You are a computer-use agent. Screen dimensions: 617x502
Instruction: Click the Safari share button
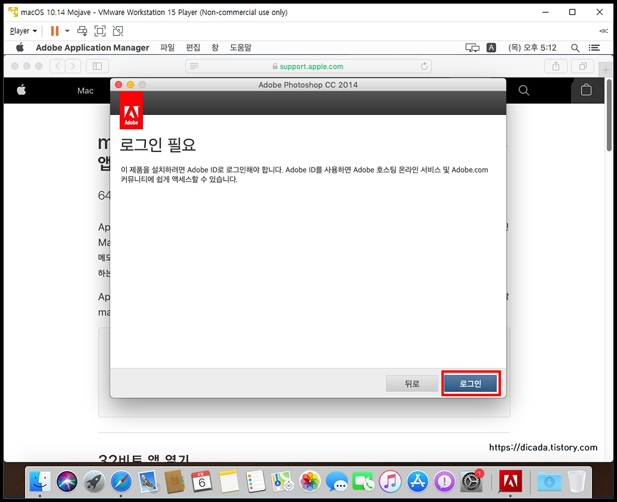coord(556,66)
